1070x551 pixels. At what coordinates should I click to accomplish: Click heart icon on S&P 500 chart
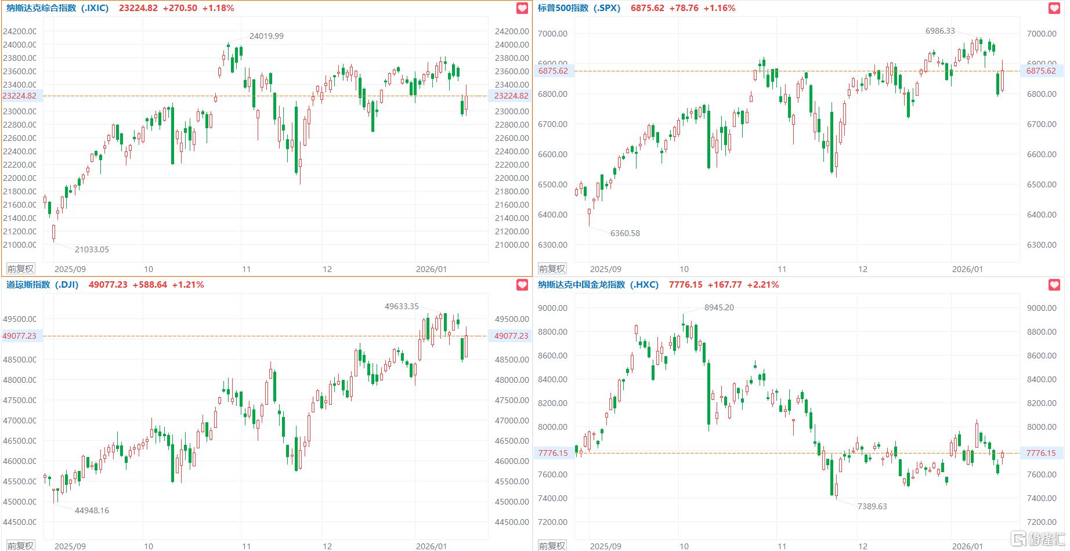1054,8
